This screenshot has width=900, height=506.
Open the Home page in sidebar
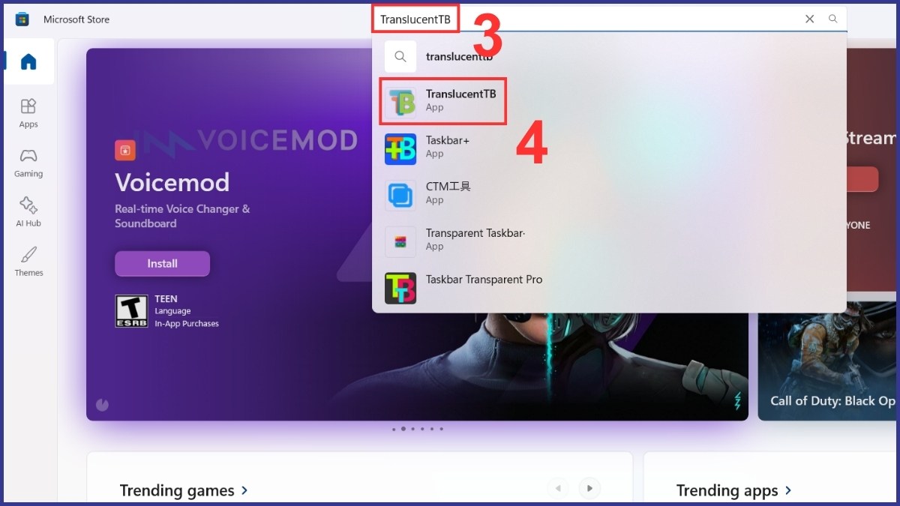tap(28, 61)
